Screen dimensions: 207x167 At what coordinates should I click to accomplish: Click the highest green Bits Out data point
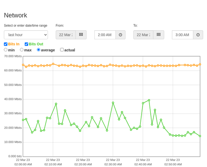click(149, 100)
